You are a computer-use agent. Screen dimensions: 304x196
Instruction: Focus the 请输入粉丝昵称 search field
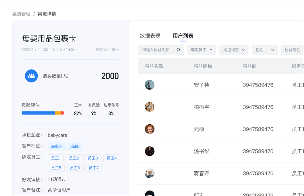161,50
